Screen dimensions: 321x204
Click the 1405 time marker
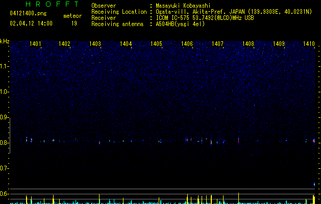pos(156,44)
